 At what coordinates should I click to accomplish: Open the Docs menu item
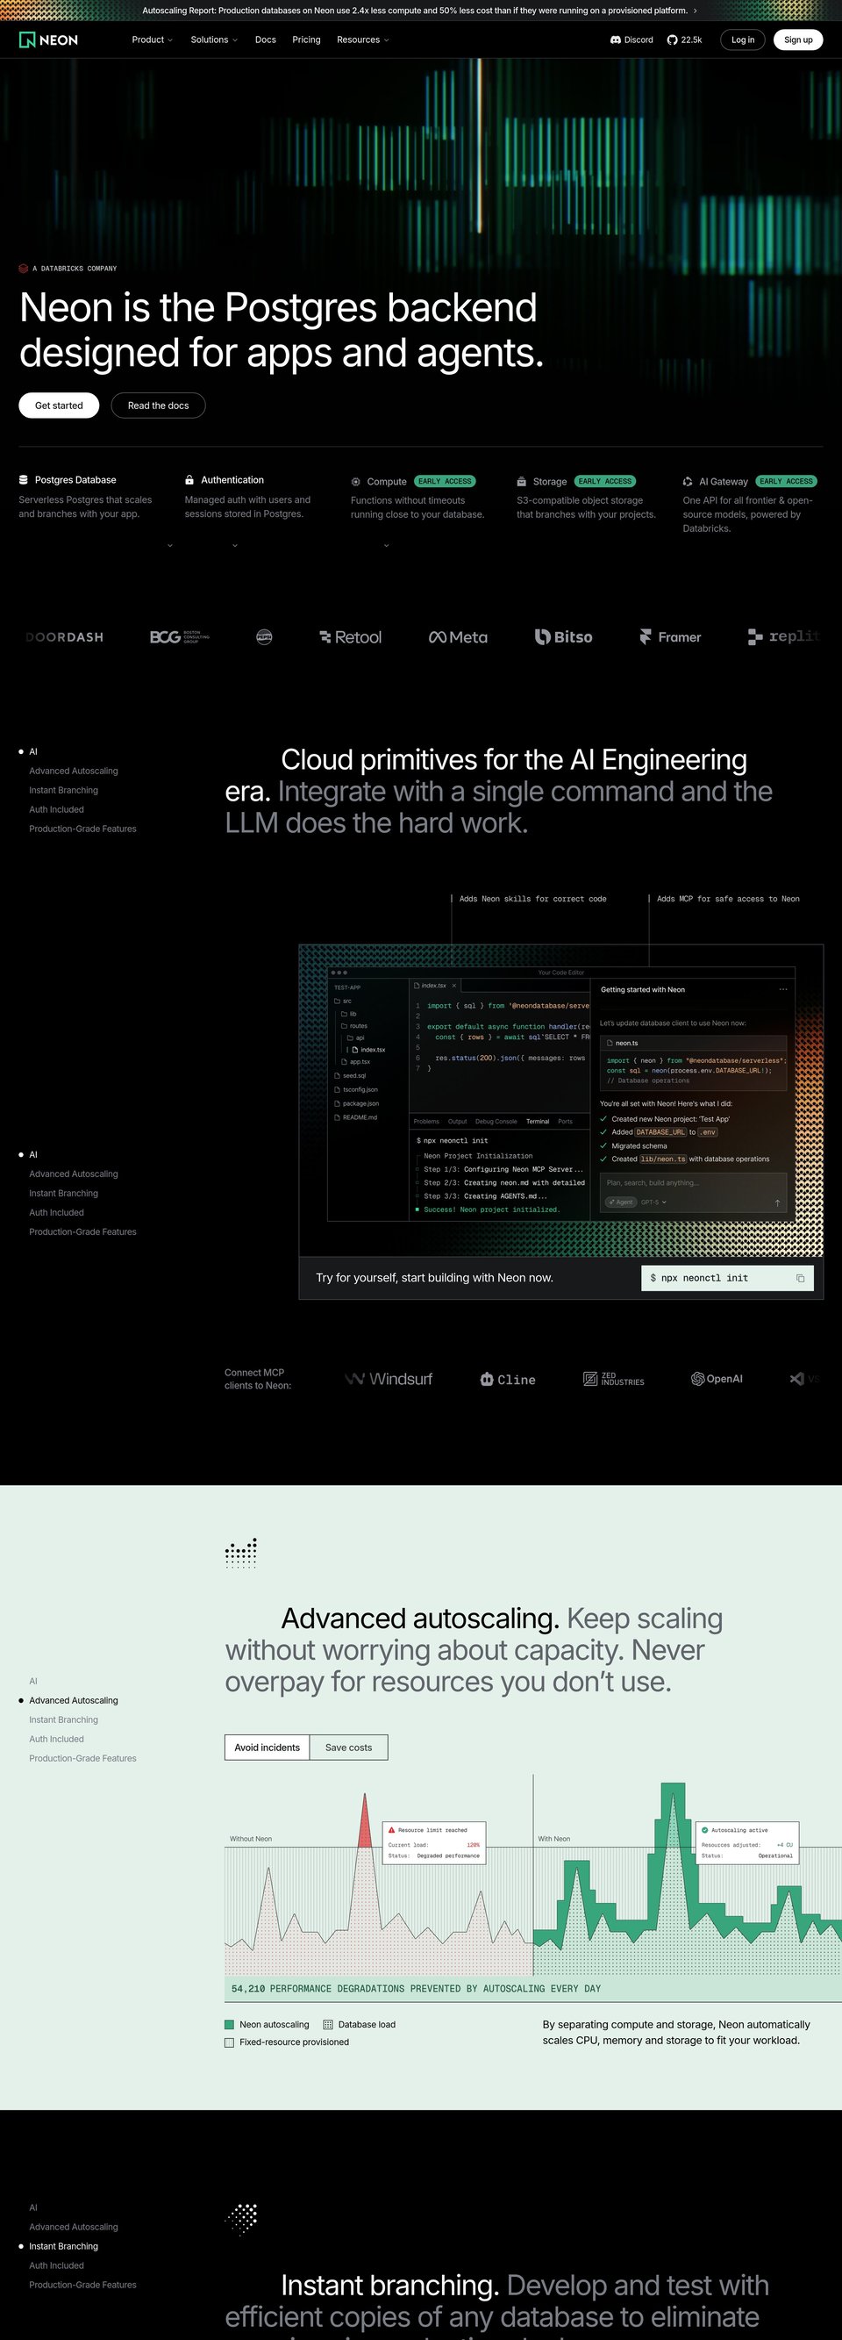[265, 40]
